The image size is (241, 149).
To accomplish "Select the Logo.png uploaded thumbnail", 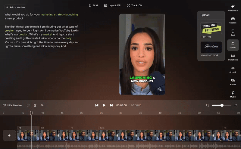I will (211, 28).
